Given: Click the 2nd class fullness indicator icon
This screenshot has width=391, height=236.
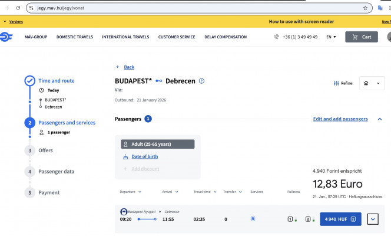Looking at the screenshot, I should click(x=307, y=219).
